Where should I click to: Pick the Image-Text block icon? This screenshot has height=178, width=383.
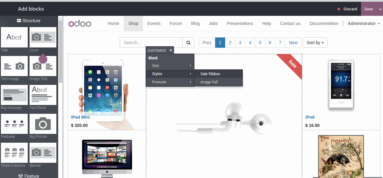(x=43, y=66)
